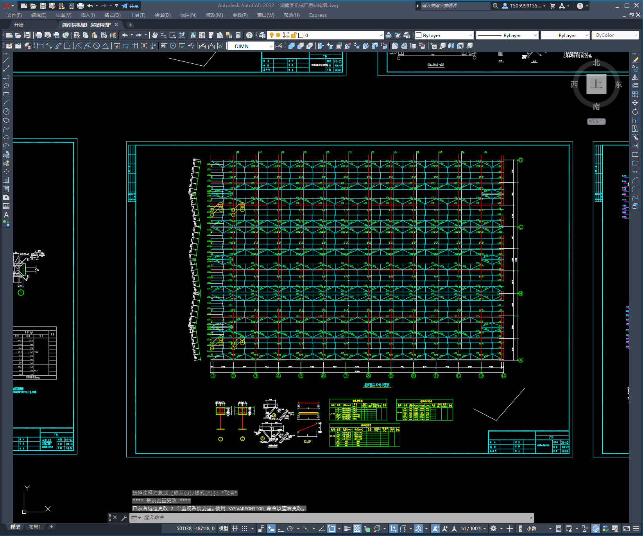
Task: Open the ByLayer linetype dropdown
Action: [x=508, y=35]
